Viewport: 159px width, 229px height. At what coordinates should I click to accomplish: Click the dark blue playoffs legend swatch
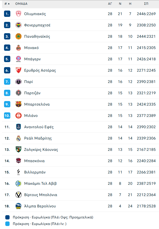(8, 217)
